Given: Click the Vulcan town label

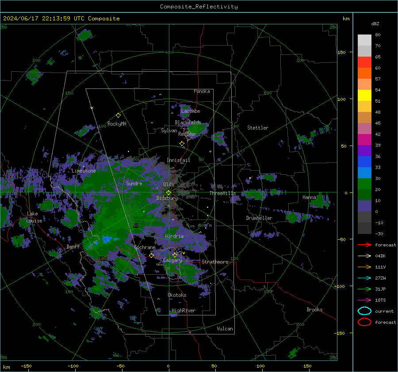Looking at the screenshot, I should tap(225, 329).
